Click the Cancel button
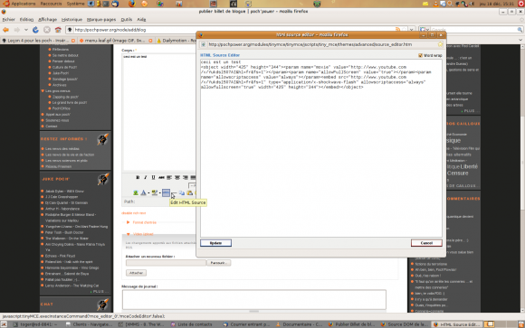 click(426, 243)
